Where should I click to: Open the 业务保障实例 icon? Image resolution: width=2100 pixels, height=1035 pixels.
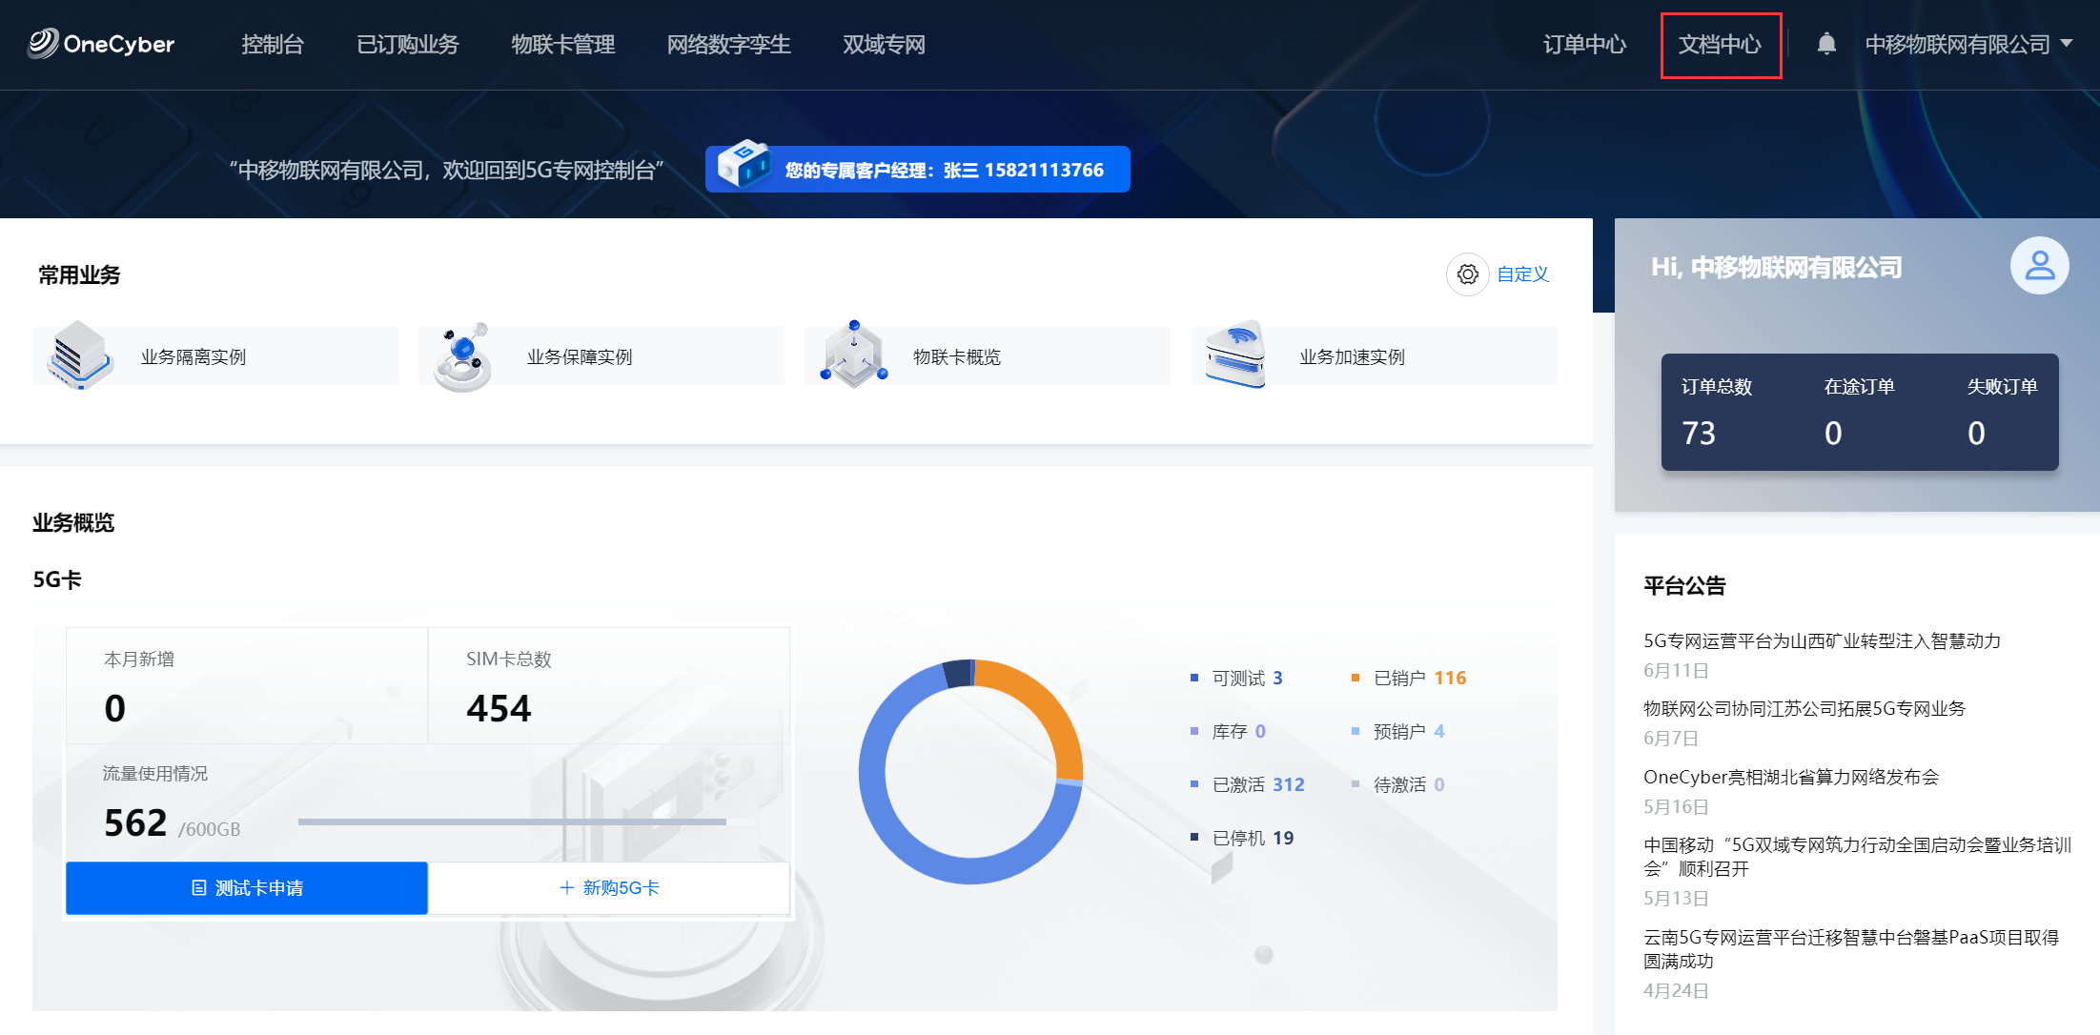463,356
